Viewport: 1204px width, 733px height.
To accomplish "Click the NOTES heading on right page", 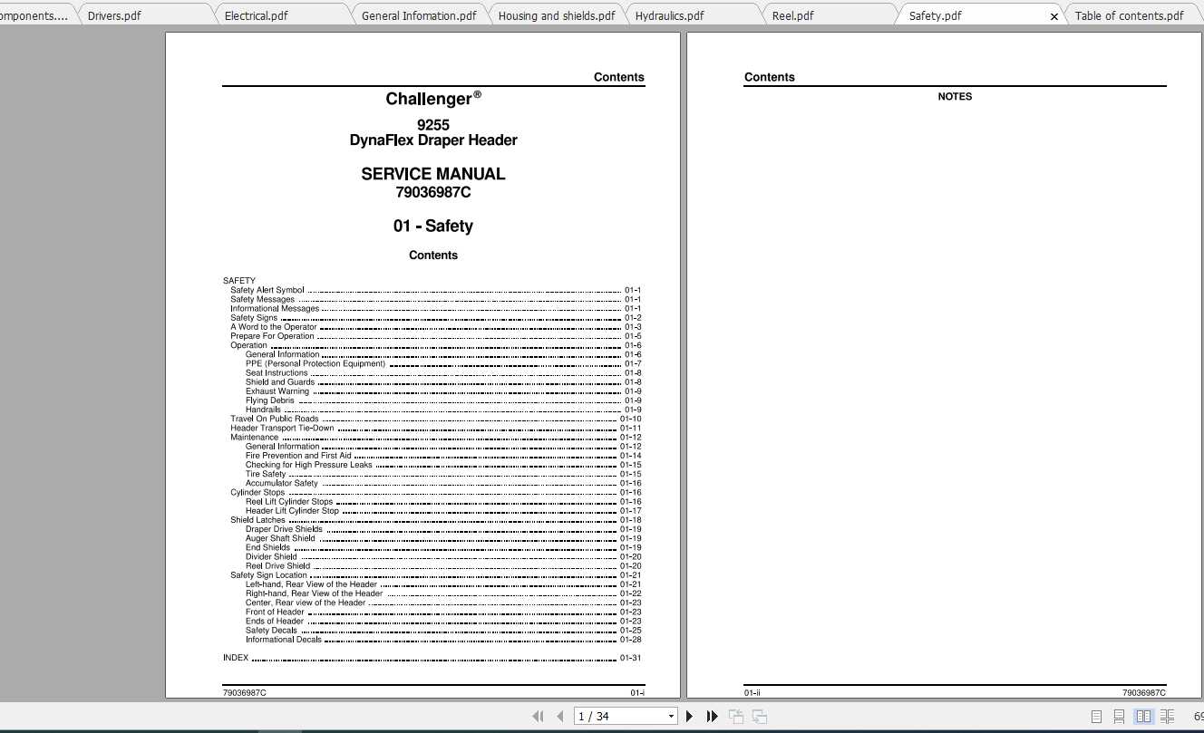I will pyautogui.click(x=955, y=97).
